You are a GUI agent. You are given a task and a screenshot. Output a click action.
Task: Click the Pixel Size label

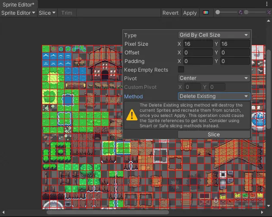[x=136, y=44]
